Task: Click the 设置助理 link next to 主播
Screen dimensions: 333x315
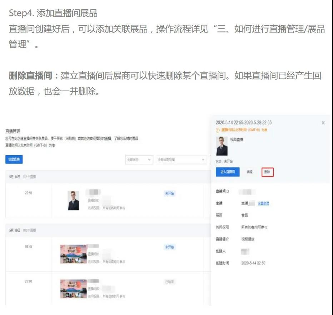Action: coord(263,203)
